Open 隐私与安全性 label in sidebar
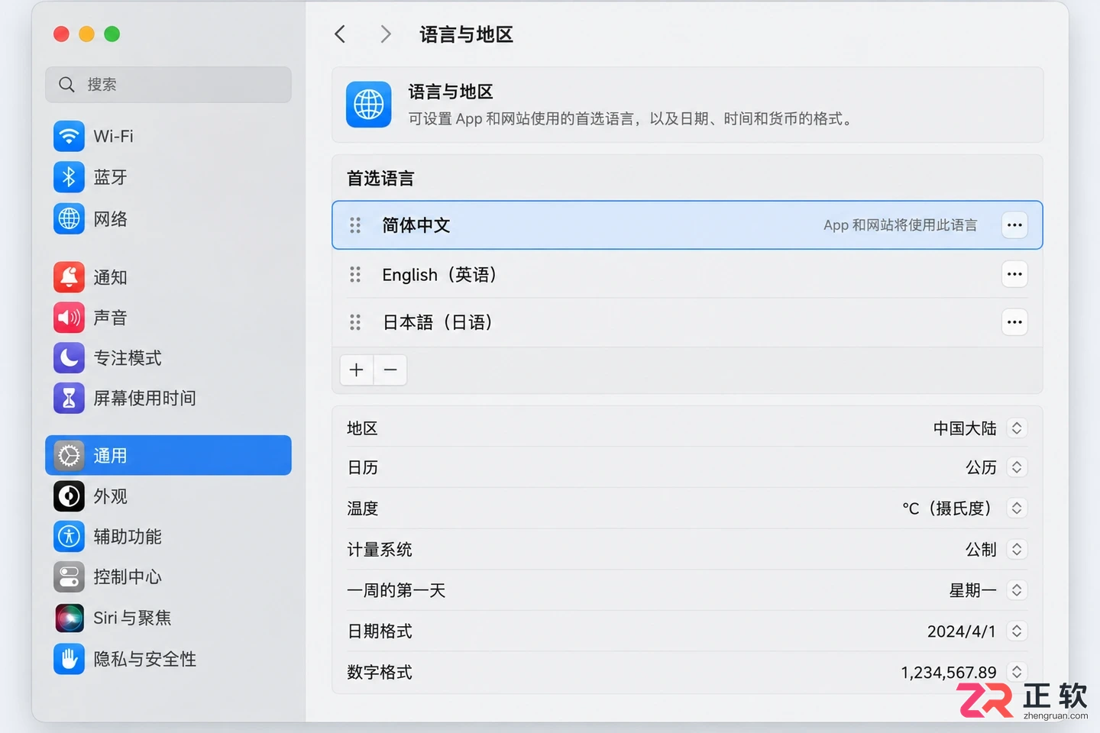The height and width of the screenshot is (733, 1100). point(144,659)
